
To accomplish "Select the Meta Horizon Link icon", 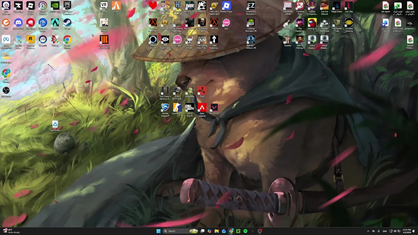I will coord(6,42).
